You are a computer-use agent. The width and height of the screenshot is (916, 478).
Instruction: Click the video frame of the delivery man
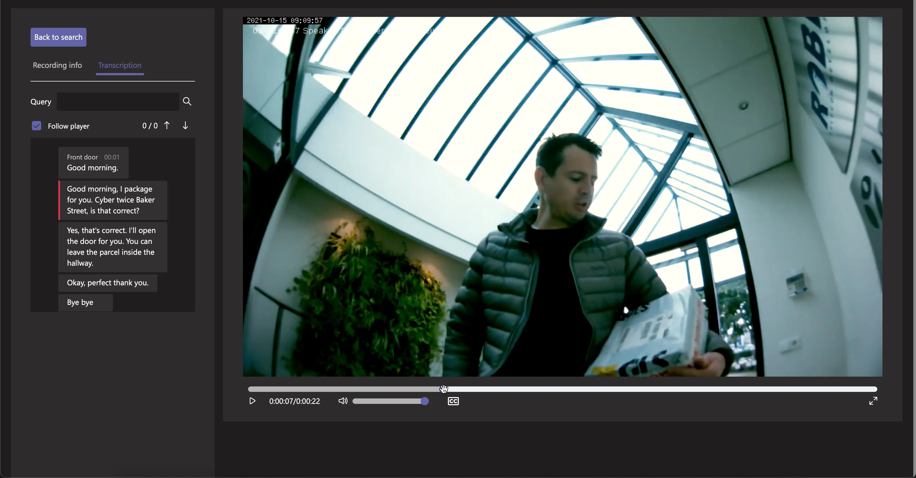[x=562, y=196]
